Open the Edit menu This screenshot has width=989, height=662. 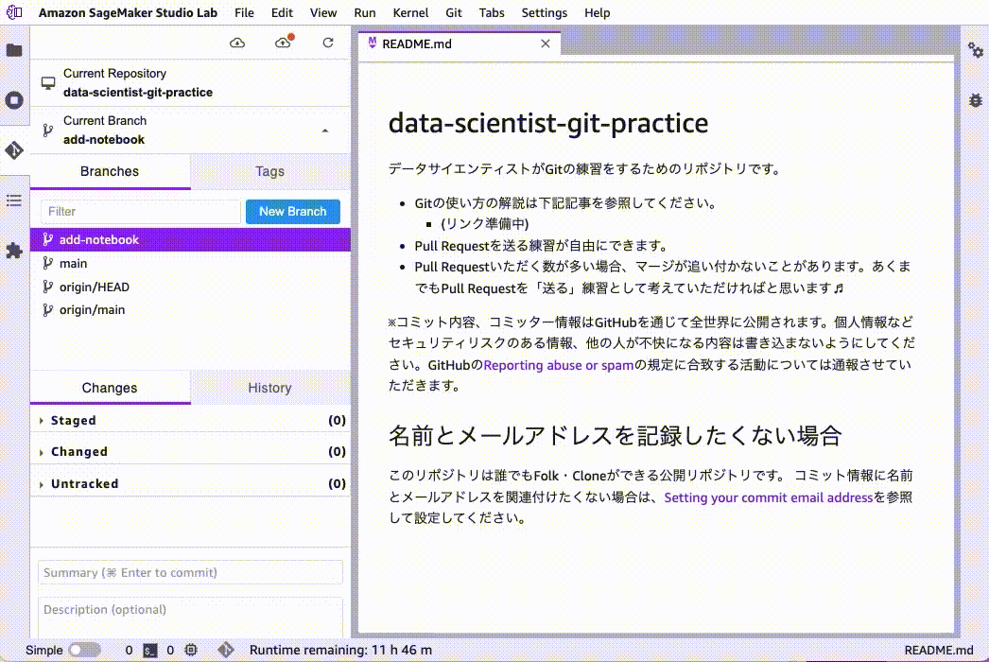pyautogui.click(x=282, y=12)
